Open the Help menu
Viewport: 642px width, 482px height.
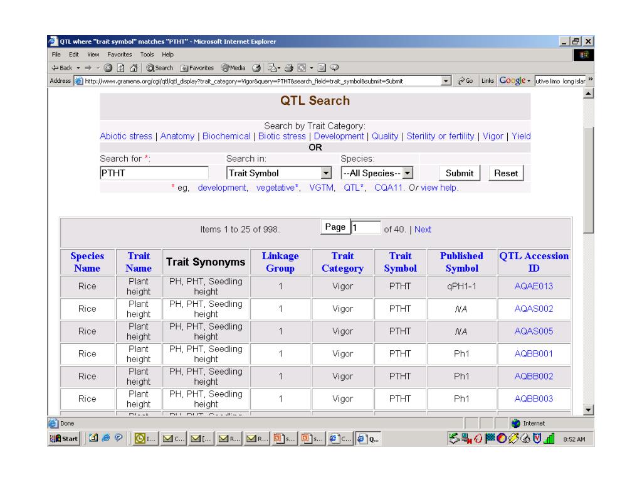coord(167,55)
